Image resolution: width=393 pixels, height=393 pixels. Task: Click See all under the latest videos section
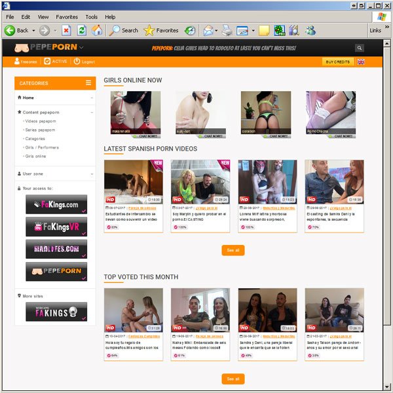233,250
